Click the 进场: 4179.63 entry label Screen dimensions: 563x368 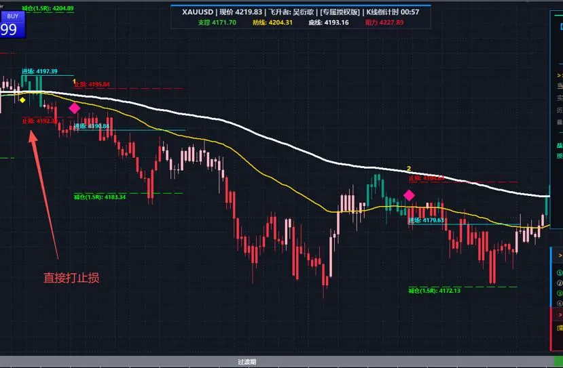coord(426,220)
